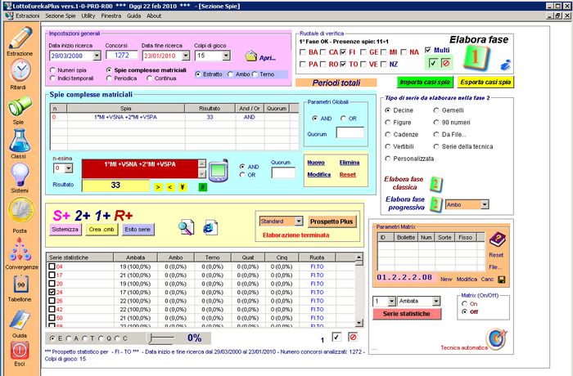Click the Crea .cmb button
Image resolution: width=573 pixels, height=376 pixels.
click(x=102, y=230)
